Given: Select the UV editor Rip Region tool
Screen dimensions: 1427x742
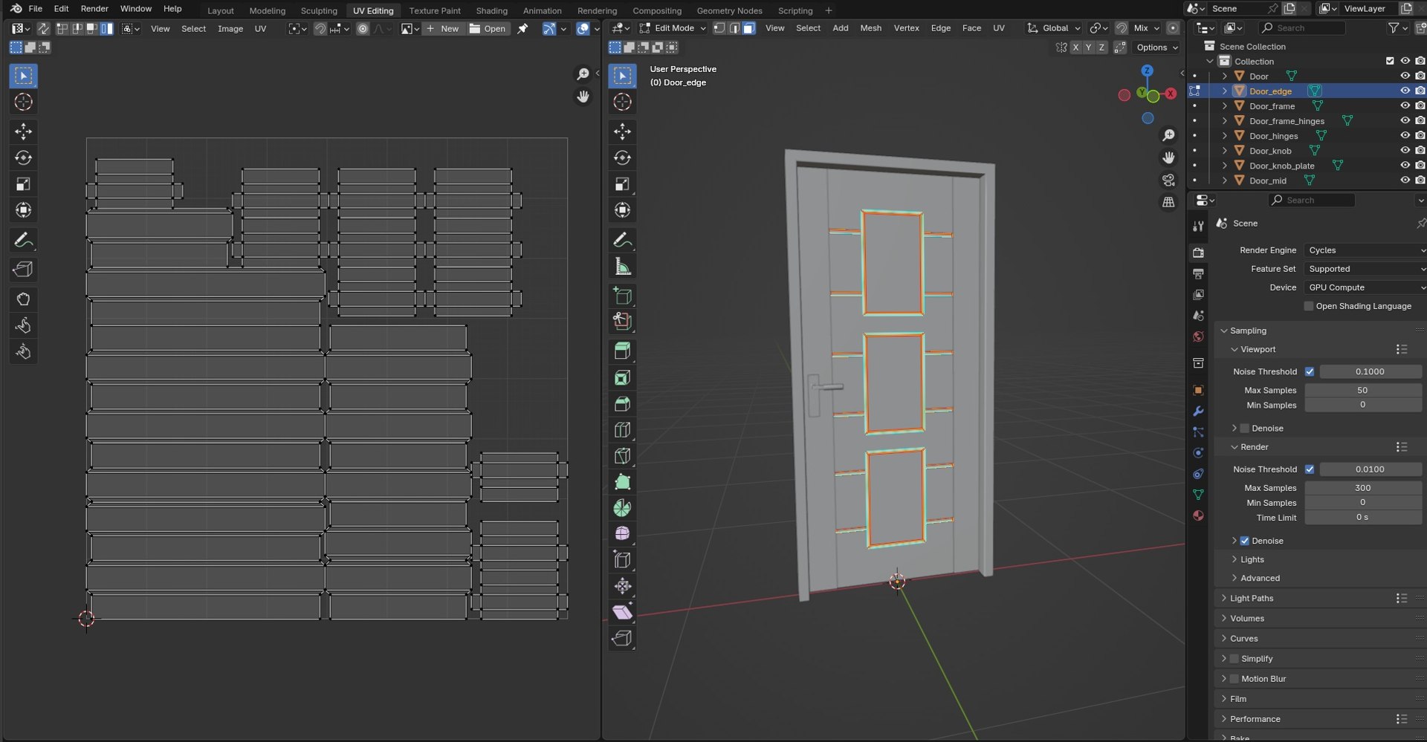Looking at the screenshot, I should click(x=23, y=270).
